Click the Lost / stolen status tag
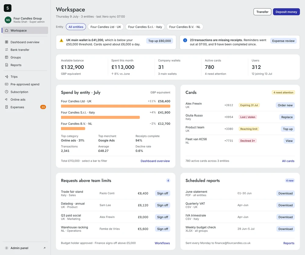This screenshot has width=305, height=255. click(248, 117)
